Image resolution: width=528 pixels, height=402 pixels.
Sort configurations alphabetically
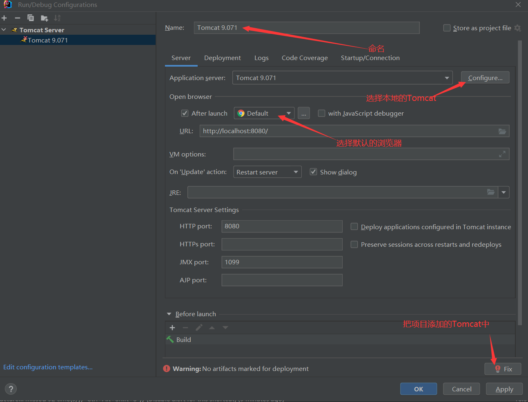tap(57, 18)
